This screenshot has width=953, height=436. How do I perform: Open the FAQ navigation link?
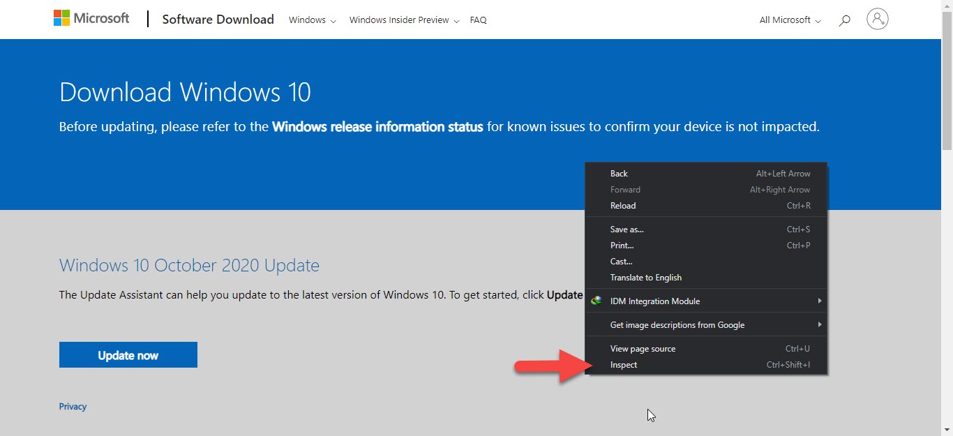pos(478,20)
